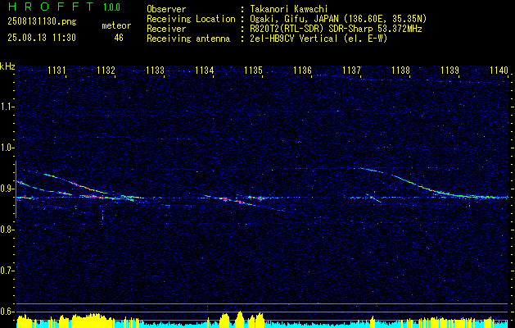
Task: Click time marker 1140
Action: coord(499,71)
